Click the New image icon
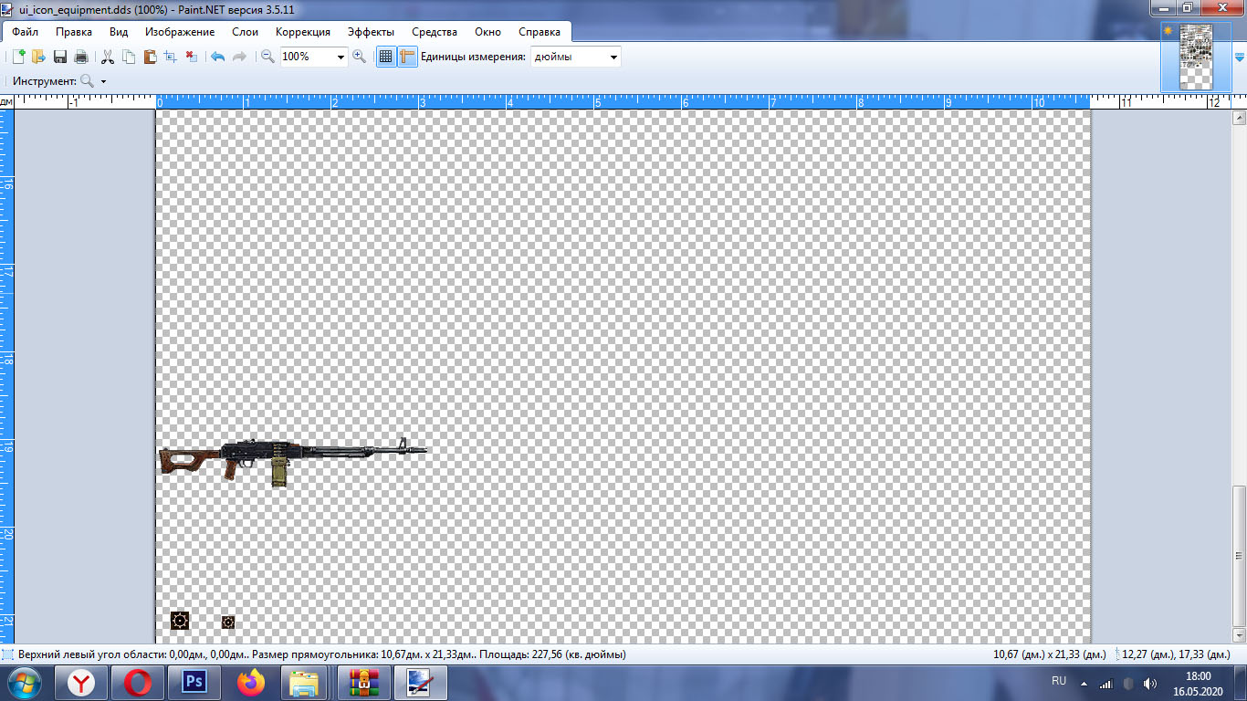 click(x=18, y=57)
